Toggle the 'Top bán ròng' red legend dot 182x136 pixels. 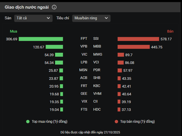[x=116, y=122]
